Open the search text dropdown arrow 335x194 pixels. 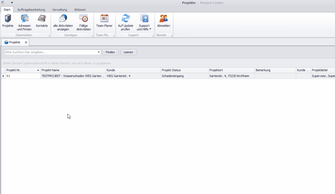click(99, 52)
